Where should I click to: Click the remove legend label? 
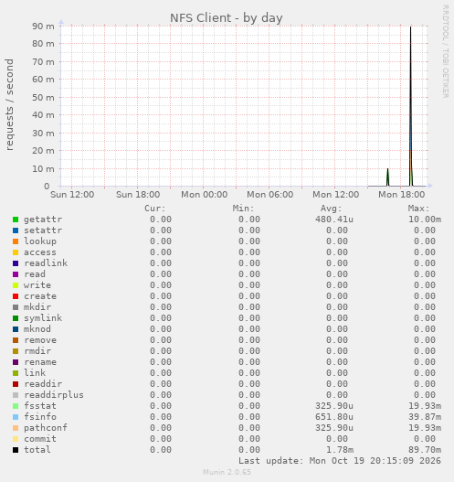pos(40,340)
